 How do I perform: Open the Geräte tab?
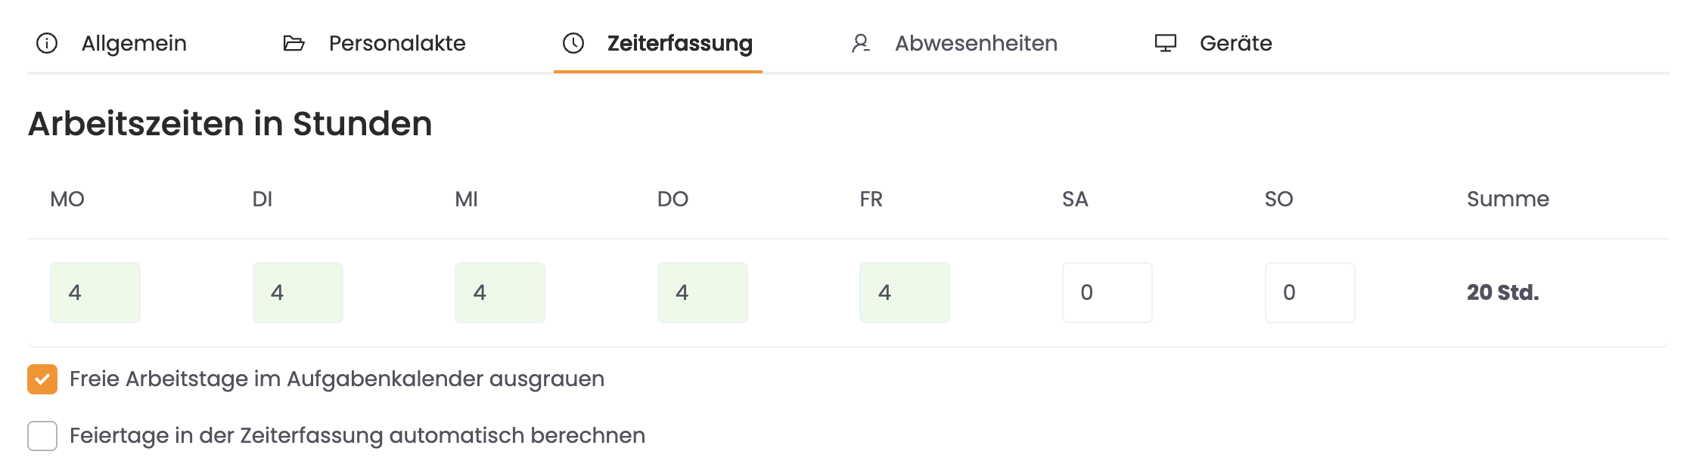(1235, 44)
